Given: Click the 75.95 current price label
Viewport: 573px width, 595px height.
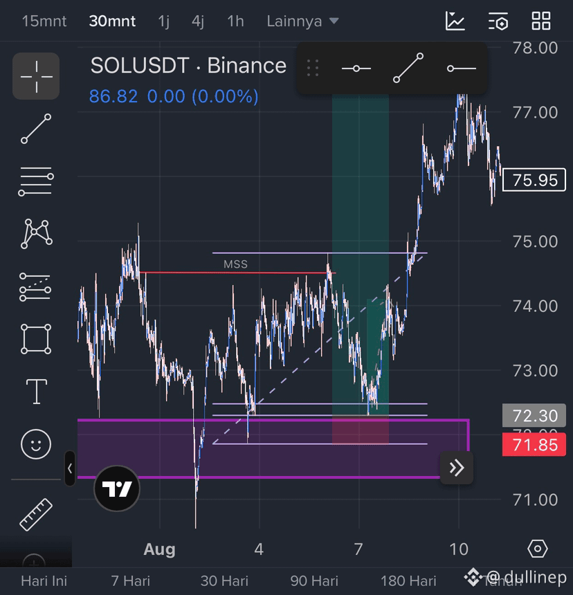Looking at the screenshot, I should pos(534,180).
